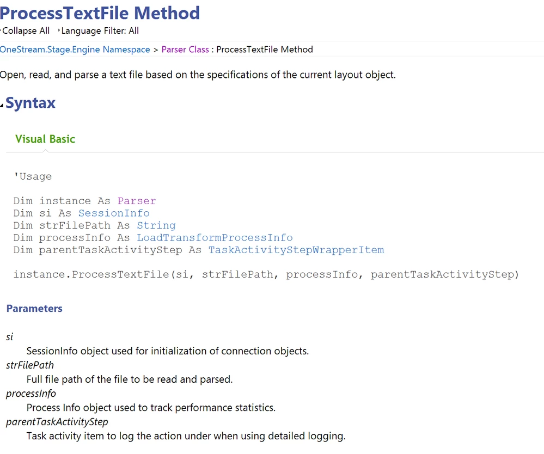This screenshot has width=544, height=454.
Task: Open the Language Filter: All dropdown
Action: click(x=100, y=31)
